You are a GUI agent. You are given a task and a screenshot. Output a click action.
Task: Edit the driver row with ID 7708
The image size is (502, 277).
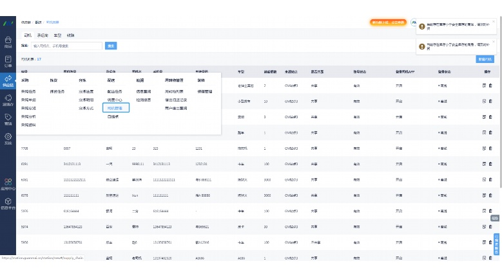coord(484,148)
